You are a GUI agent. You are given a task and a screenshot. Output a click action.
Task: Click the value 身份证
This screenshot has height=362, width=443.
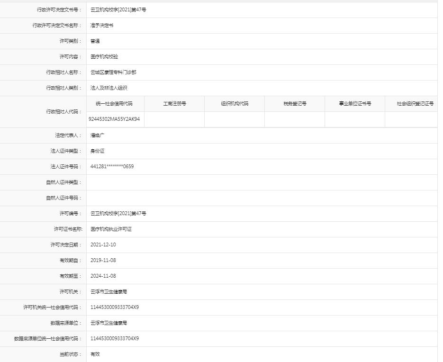[x=97, y=151]
